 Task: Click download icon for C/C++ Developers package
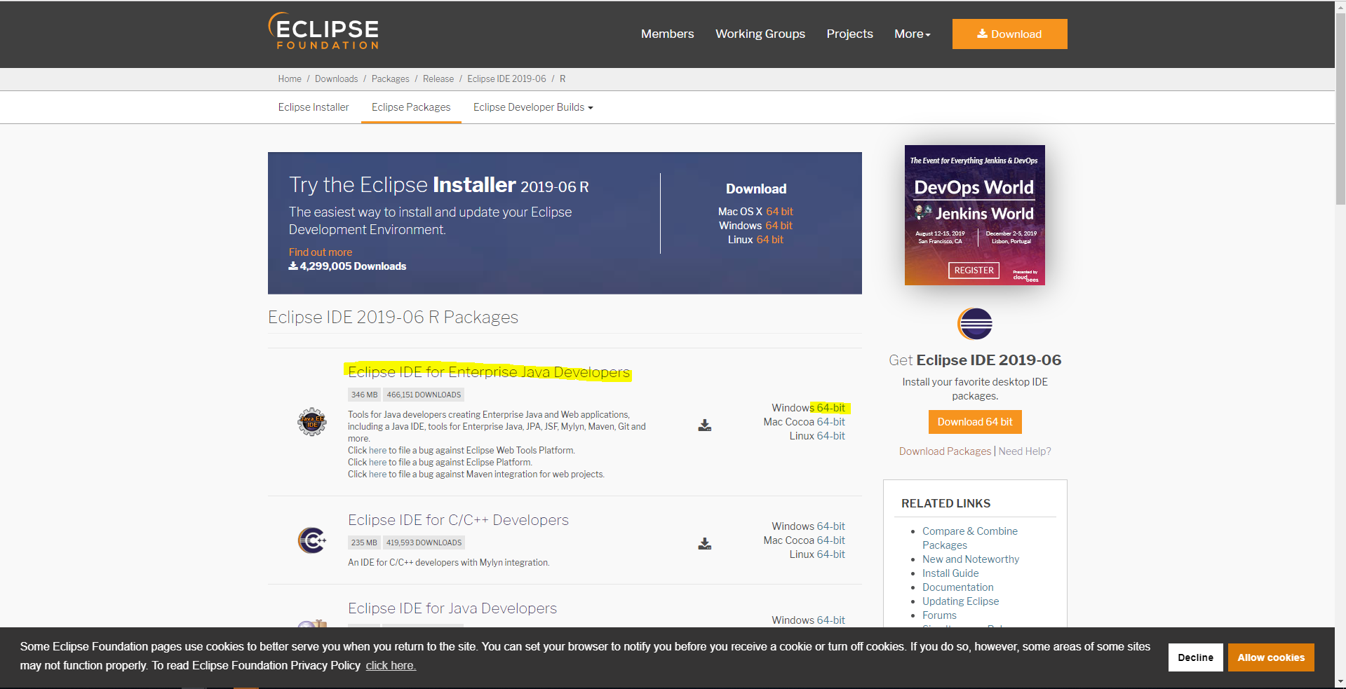[x=705, y=544]
